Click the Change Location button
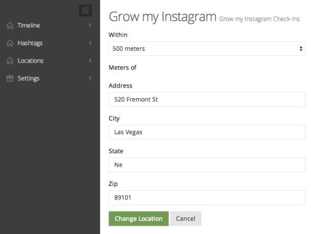This screenshot has height=234, width=311. (138, 219)
